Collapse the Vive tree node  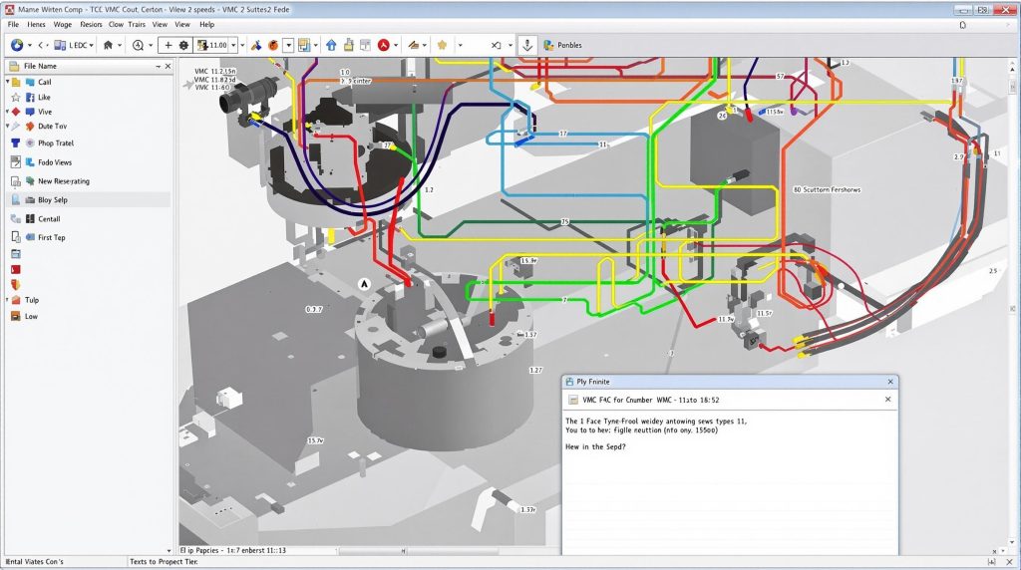[8, 112]
